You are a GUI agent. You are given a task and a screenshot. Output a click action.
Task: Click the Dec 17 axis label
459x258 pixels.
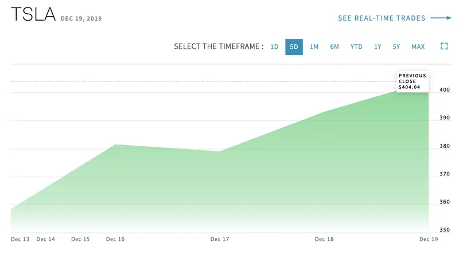(x=220, y=239)
